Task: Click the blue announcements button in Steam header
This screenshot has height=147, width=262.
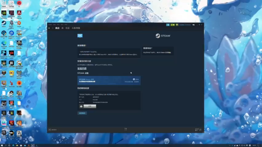Action: (x=168, y=25)
